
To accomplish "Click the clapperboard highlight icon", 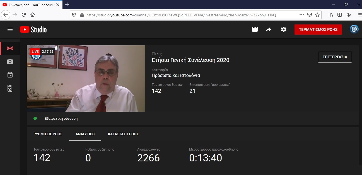I will [255, 29].
